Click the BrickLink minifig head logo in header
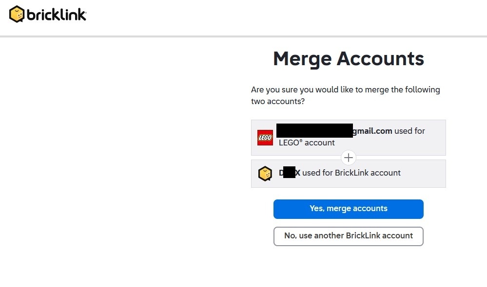 (x=17, y=14)
